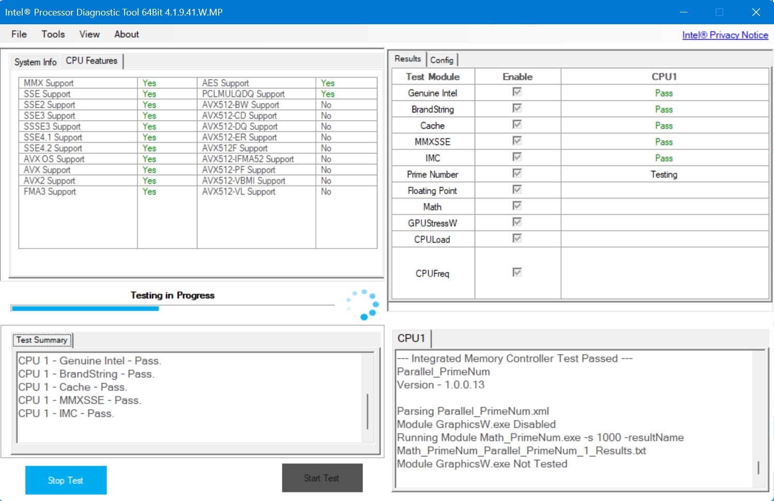Toggle the BrandString enable checkbox

(x=517, y=108)
